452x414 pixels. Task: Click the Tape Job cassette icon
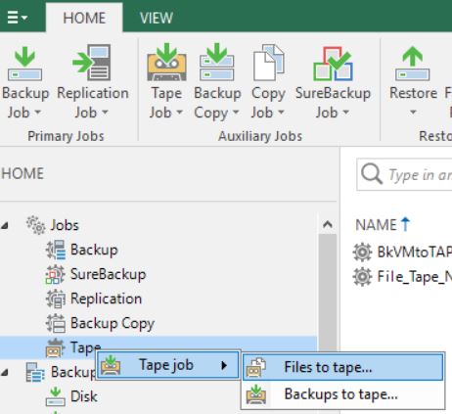(166, 63)
